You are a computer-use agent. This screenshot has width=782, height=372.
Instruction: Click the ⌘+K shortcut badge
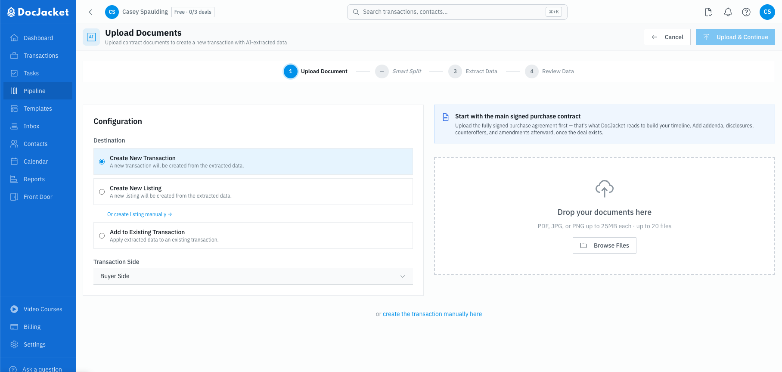coord(554,12)
